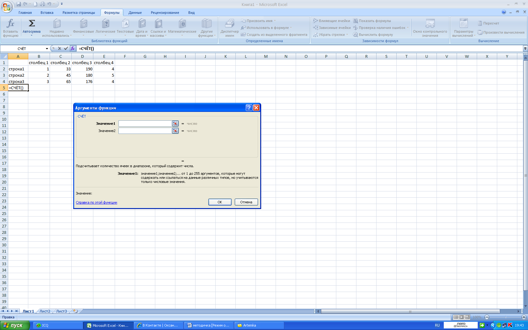Open the ICQ taskbar item
The image size is (528, 330).
coord(58,325)
